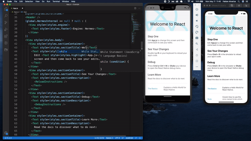Change end of line sequence LF
The image size is (251, 141).
tap(123, 138)
